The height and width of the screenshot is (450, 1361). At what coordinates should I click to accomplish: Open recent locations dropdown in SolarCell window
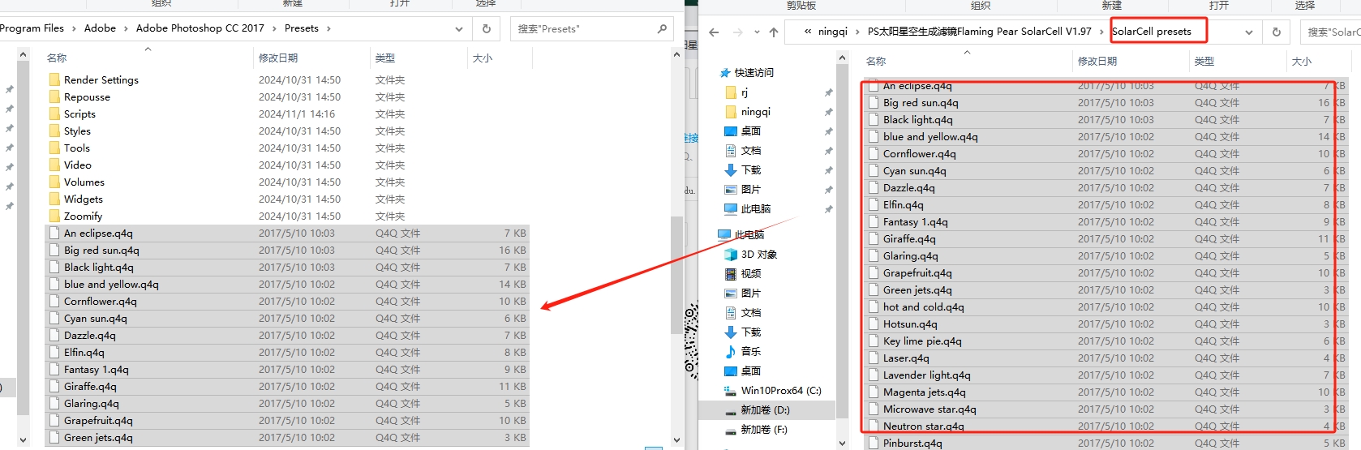point(757,32)
